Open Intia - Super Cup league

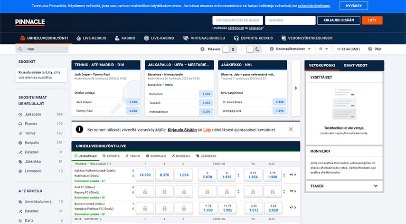click(x=88, y=219)
